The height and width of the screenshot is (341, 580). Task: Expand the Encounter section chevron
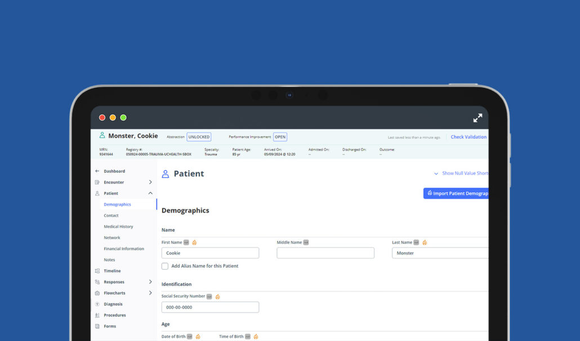tap(150, 182)
